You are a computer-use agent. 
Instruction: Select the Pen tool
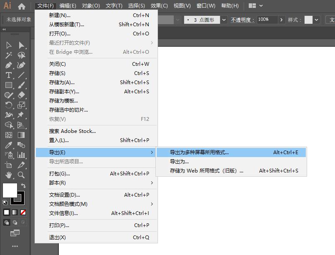[8, 65]
